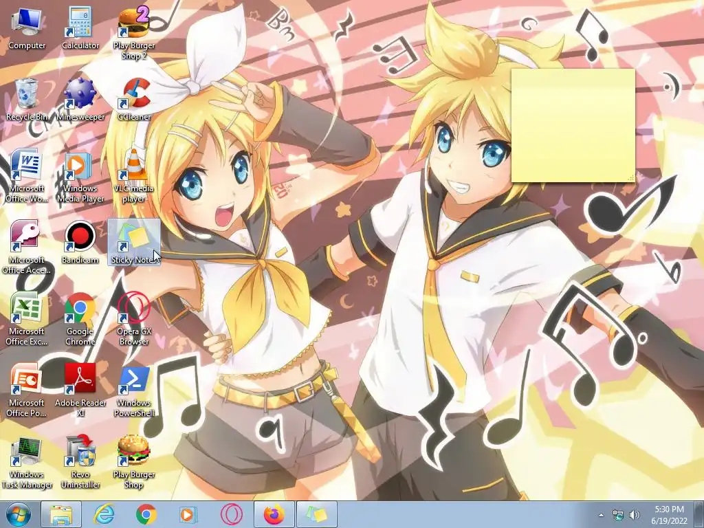The height and width of the screenshot is (528, 704).
Task: Launch Internet Explorer from the taskbar
Action: [x=104, y=514]
